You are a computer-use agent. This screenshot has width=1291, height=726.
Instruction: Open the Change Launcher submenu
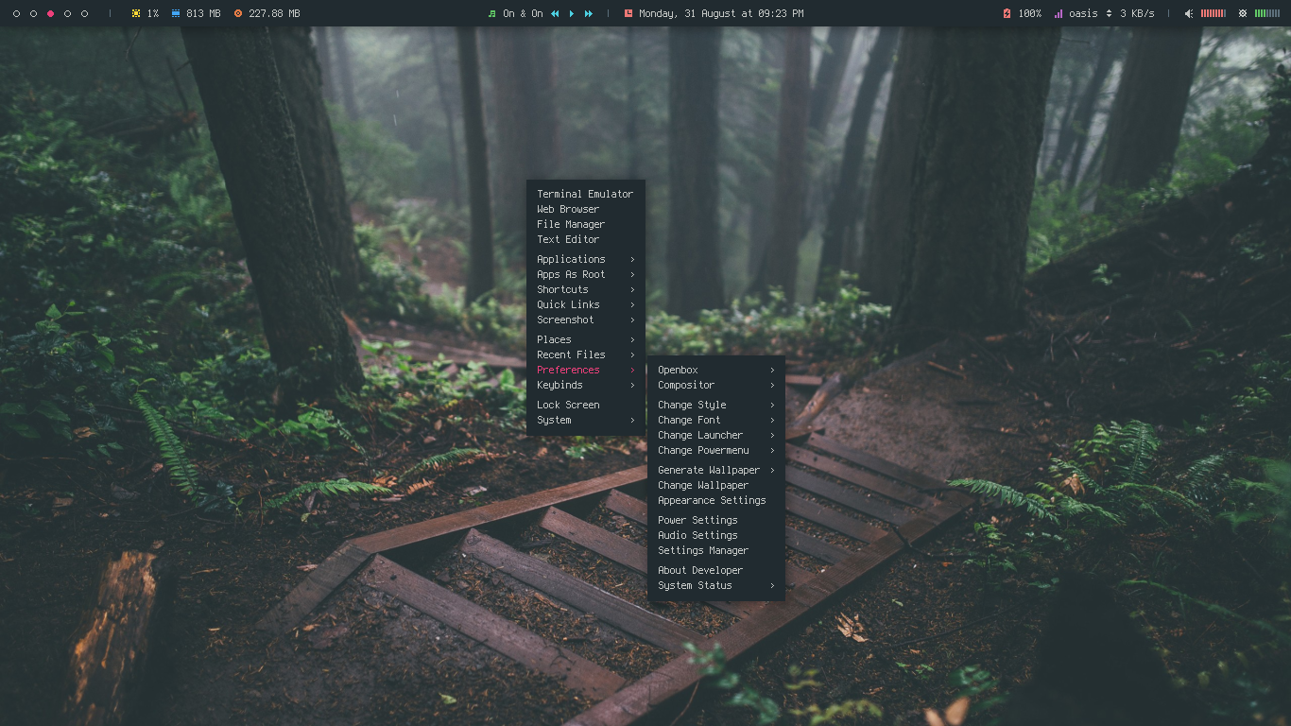click(716, 435)
